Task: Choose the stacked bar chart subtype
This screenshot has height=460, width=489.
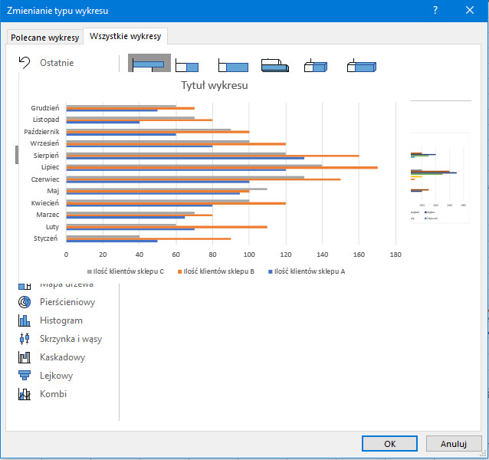Action: pos(189,65)
